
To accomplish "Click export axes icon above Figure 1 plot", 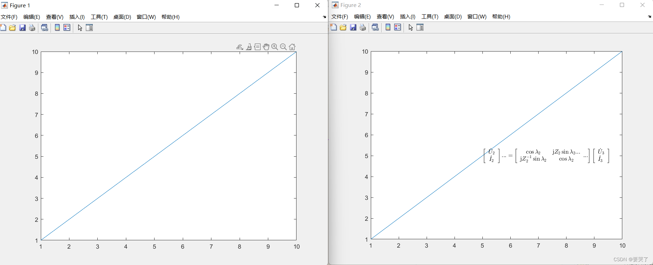I will click(x=240, y=47).
